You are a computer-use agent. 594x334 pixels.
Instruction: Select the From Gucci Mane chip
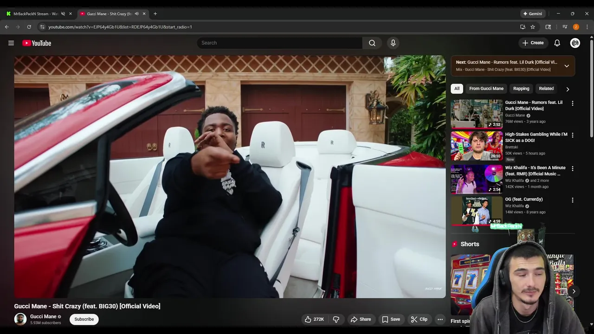click(486, 89)
